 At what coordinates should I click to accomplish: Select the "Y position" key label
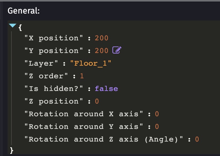coord(54,51)
